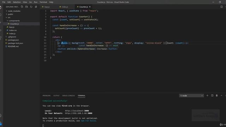Follow the http://localhost:3000 link in terminal

[x=77, y=111]
